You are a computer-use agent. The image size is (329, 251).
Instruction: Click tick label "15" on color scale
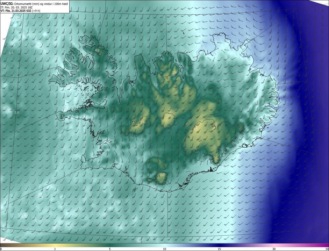coord(219,249)
